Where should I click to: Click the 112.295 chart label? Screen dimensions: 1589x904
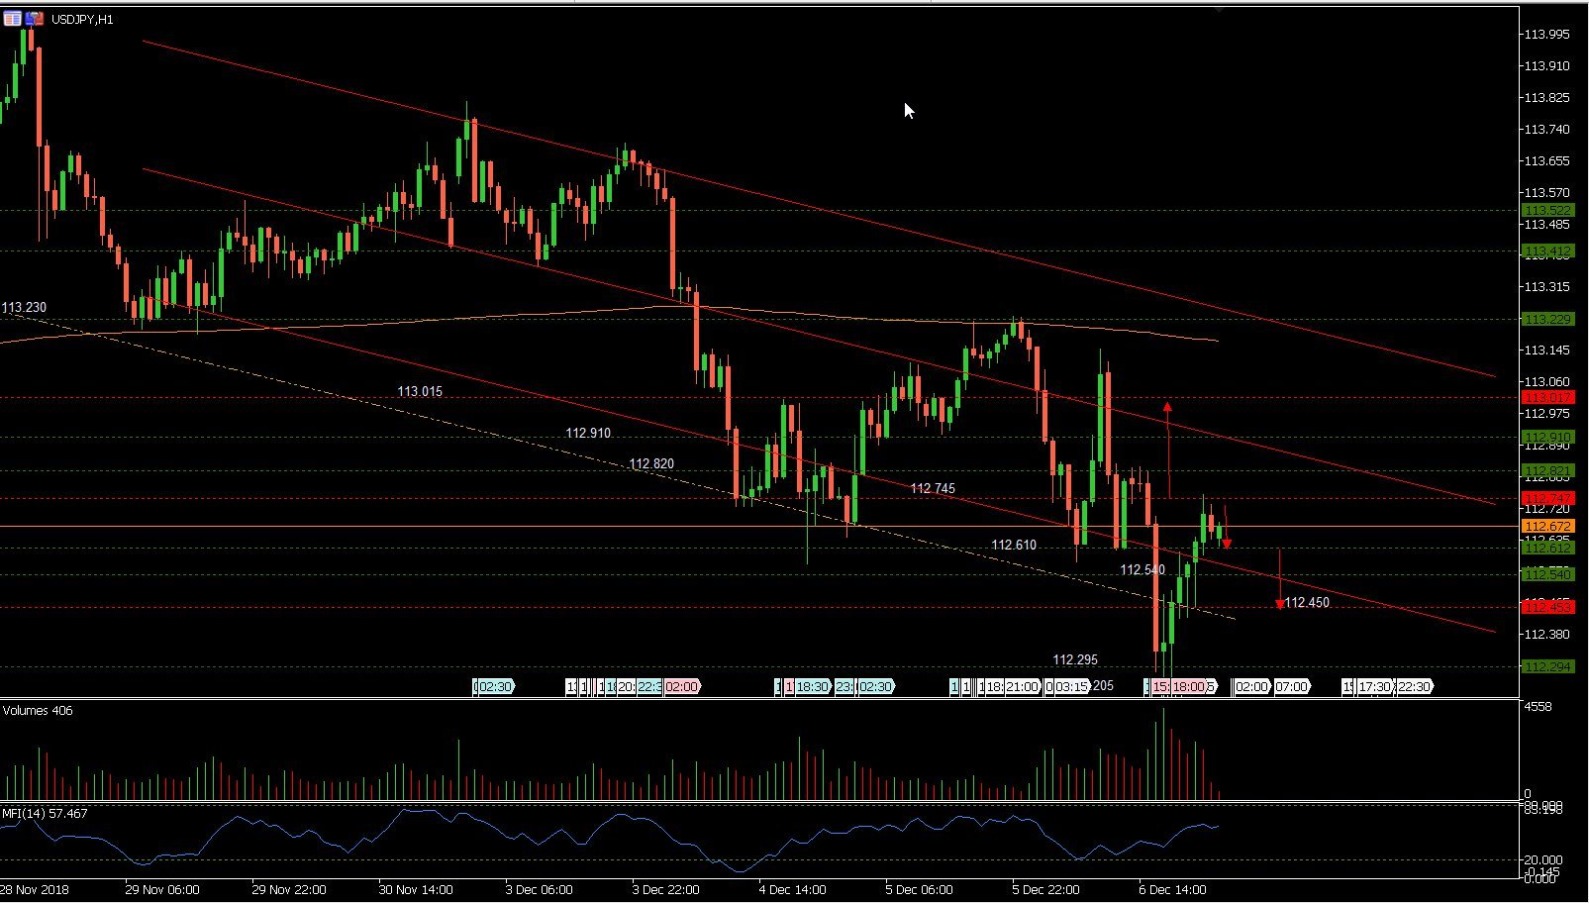1075,660
